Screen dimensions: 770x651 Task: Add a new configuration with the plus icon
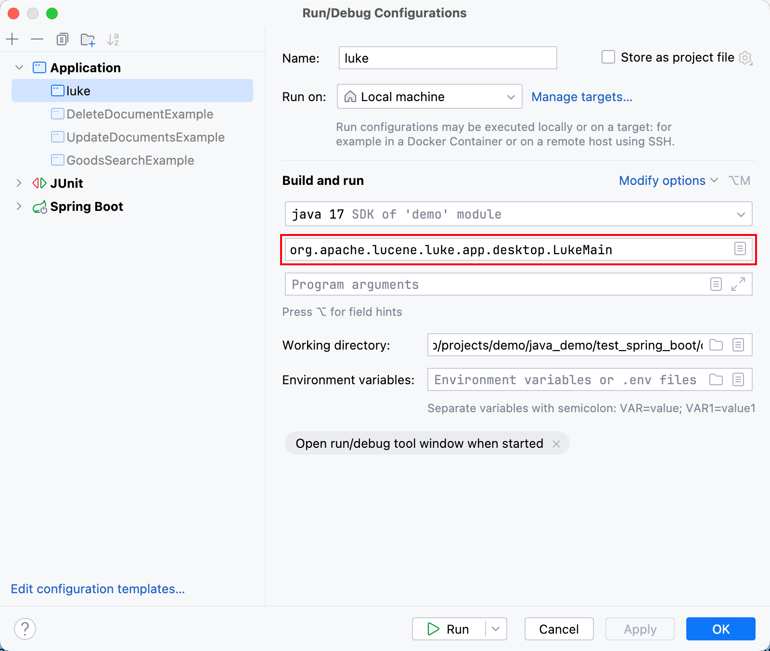coord(12,39)
